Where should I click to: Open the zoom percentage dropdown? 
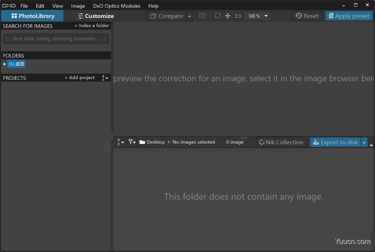point(265,16)
